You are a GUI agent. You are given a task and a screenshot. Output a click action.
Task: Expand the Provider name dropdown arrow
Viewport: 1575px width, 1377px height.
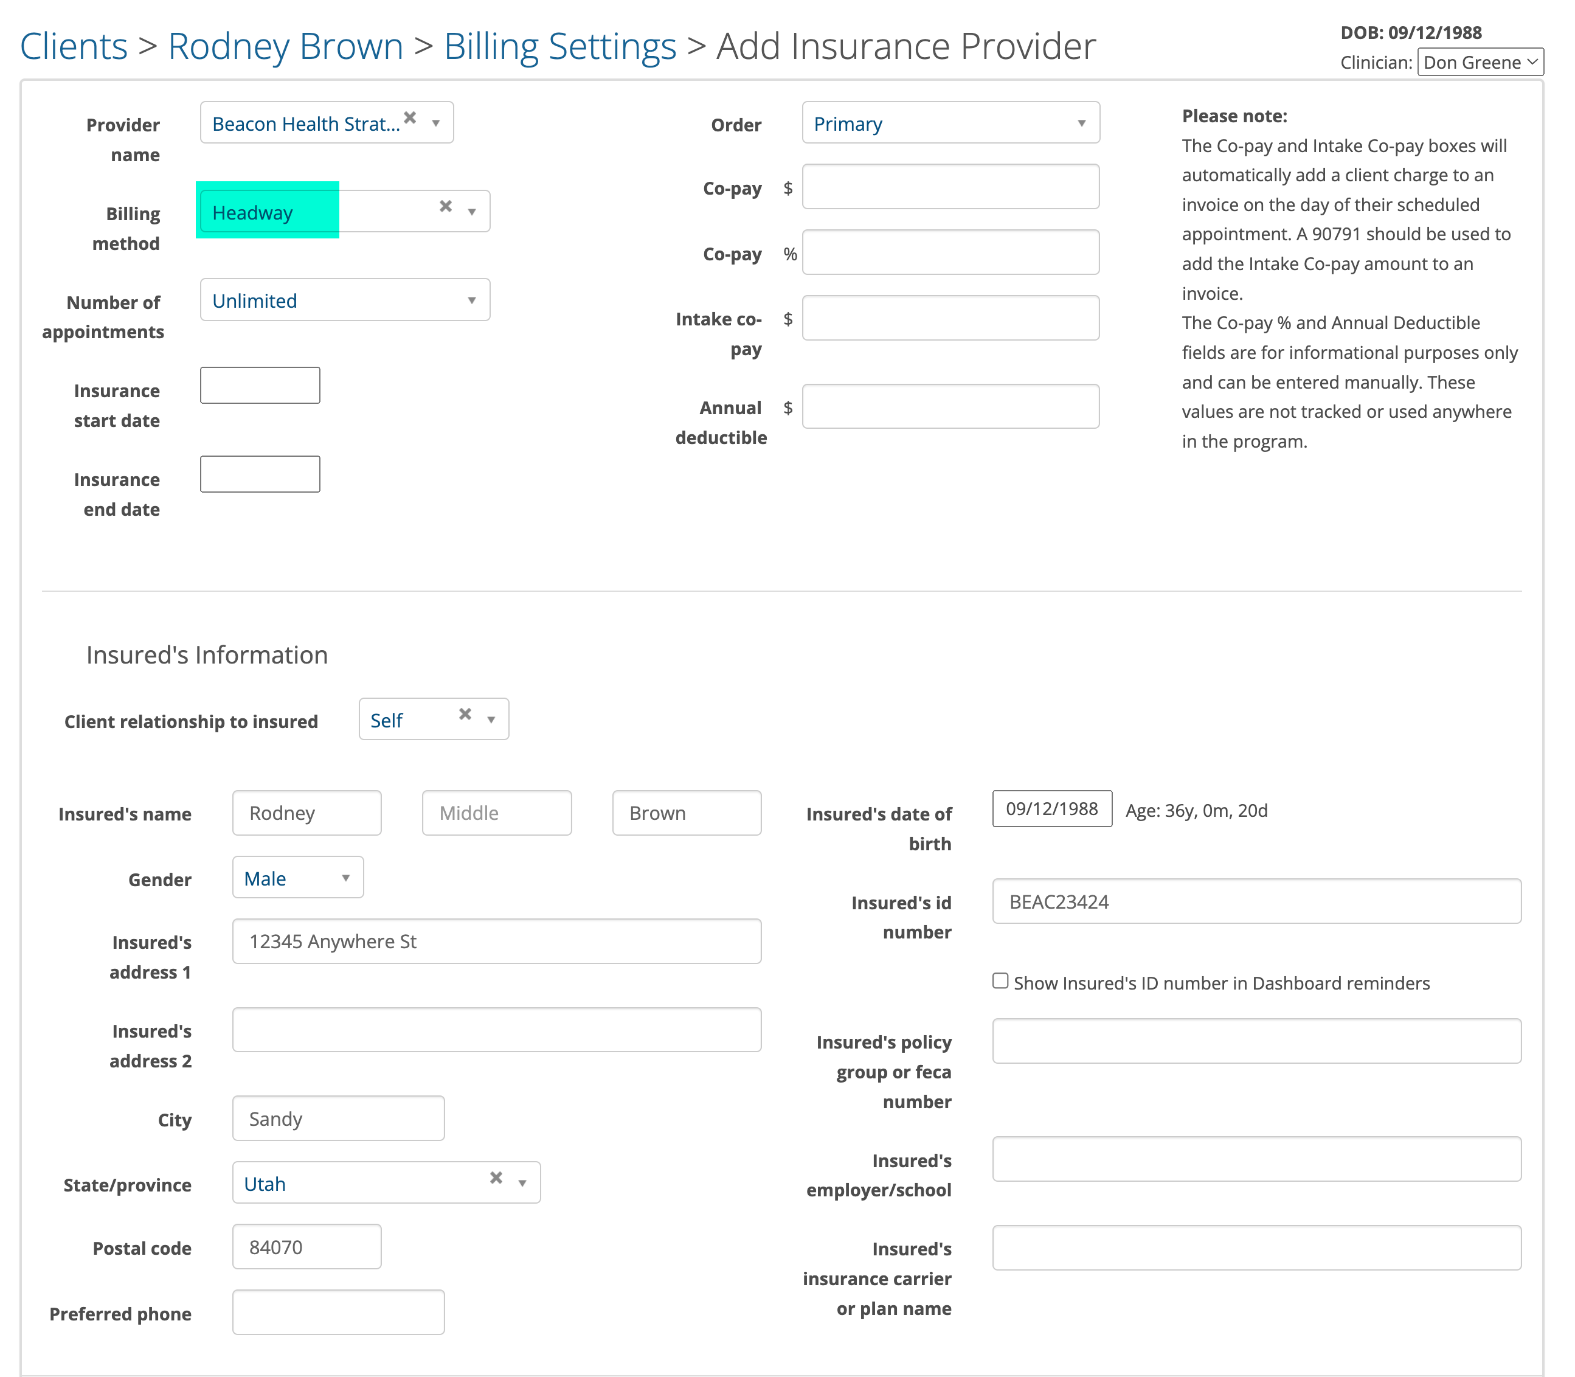tap(435, 123)
